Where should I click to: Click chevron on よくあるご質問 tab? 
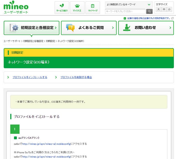coord(113,28)
